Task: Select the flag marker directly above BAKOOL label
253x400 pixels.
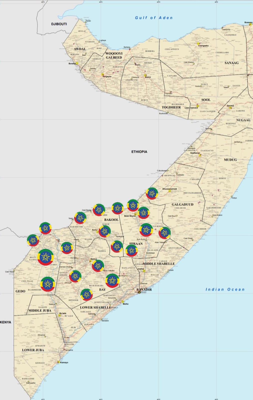Action: (118, 208)
